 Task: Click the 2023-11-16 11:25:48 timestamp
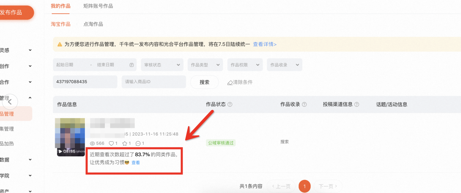coord(155,134)
